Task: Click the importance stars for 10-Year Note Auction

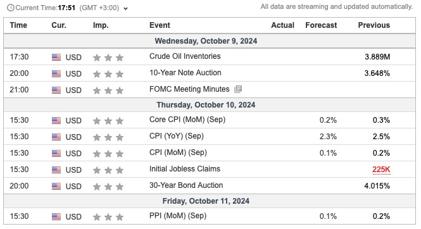Action: [x=108, y=74]
